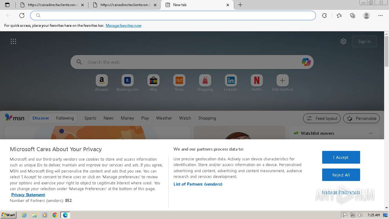Click the taskbar clock 7:25 AM
Screen dimensions: 389x219
tap(374, 215)
